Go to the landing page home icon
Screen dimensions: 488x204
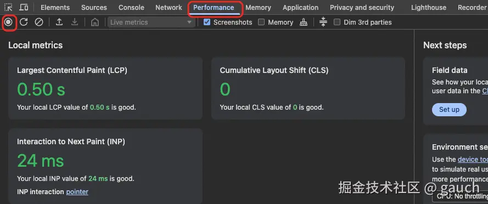pos(95,22)
